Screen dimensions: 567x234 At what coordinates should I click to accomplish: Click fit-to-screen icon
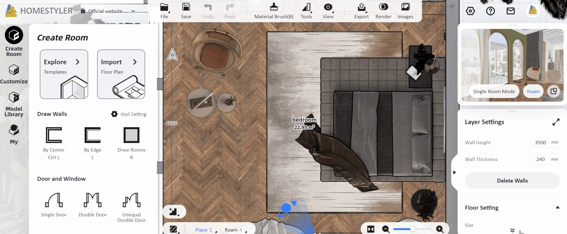(371, 229)
